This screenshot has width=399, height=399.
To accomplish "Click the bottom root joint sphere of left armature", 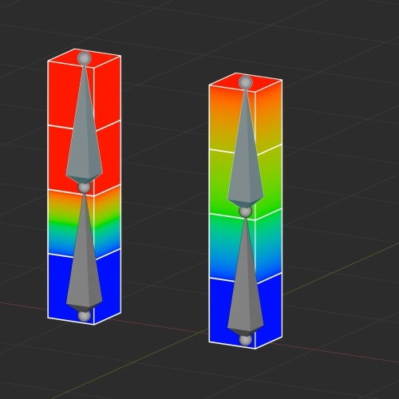I will (x=85, y=316).
